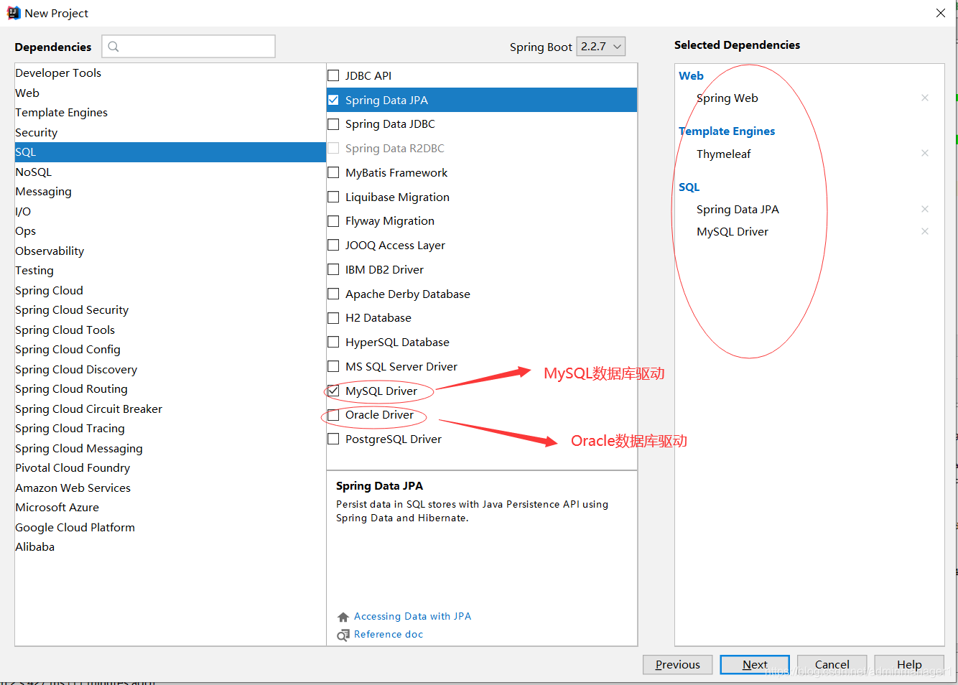Screen dimensions: 958x685
Task: Select Spring Cloud Messaging category
Action: [x=170, y=448]
